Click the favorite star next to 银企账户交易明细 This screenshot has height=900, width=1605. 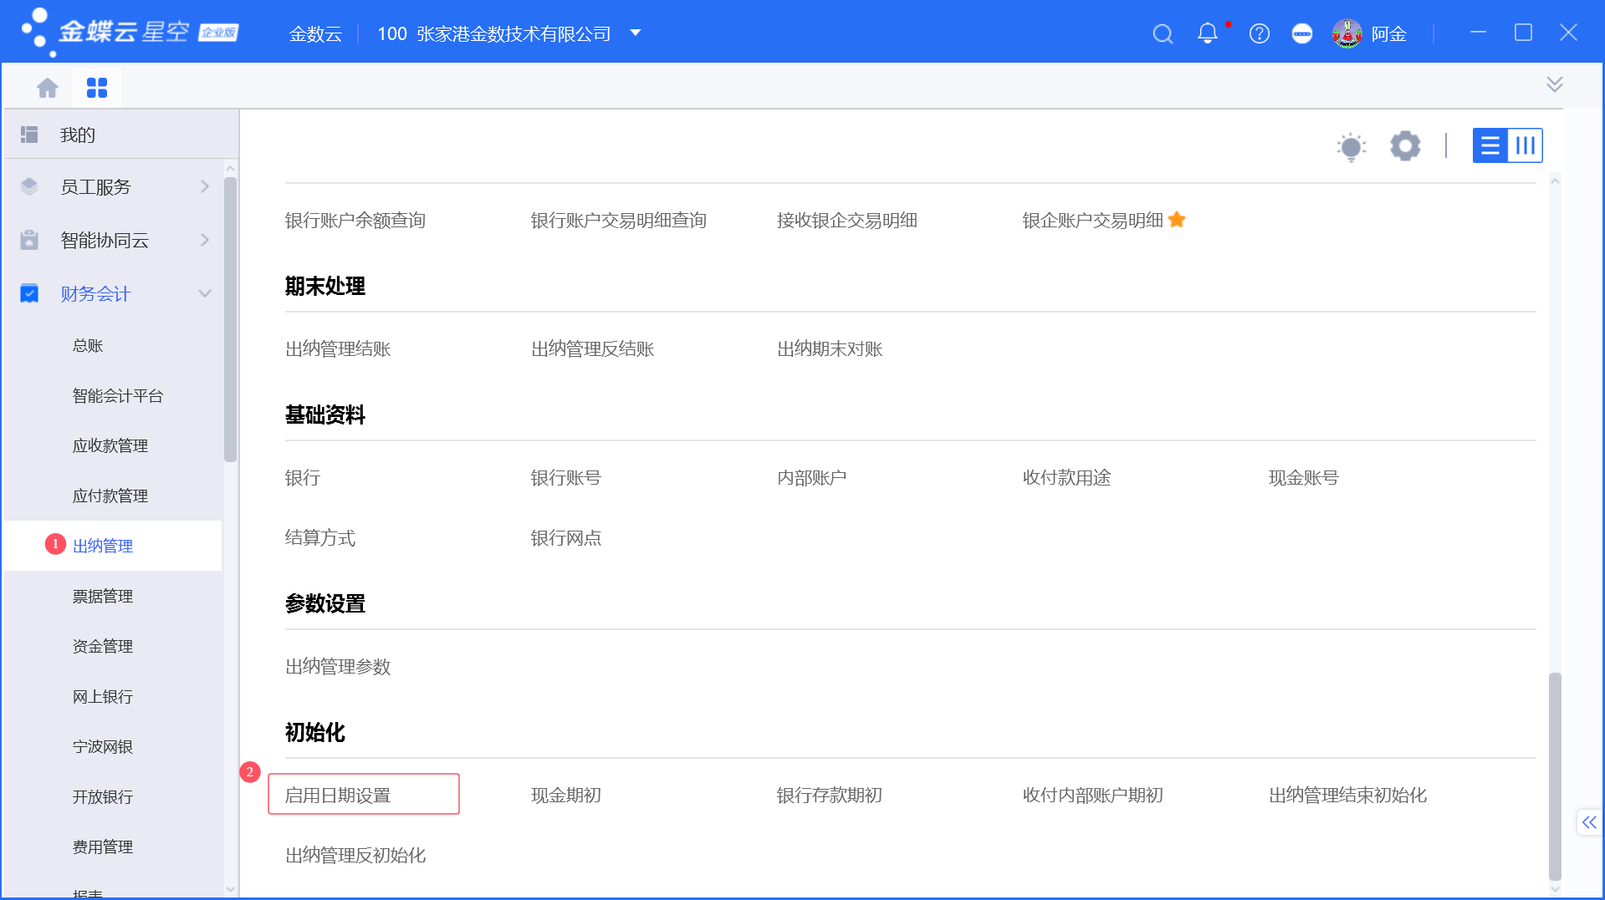pyautogui.click(x=1177, y=220)
